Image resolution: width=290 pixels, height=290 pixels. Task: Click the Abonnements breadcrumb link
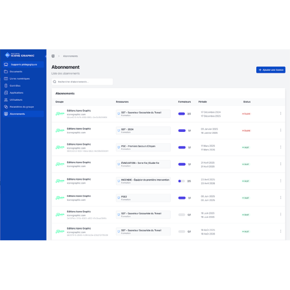[x=70, y=56]
